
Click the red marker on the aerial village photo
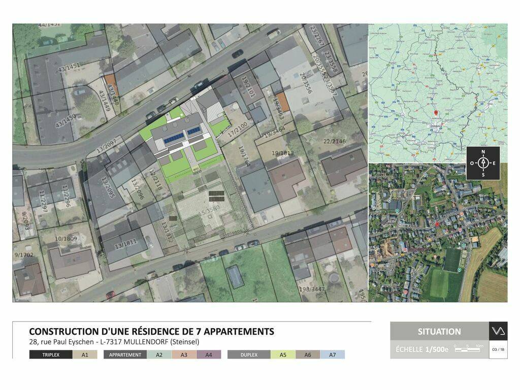coord(437,224)
